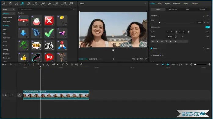The height and width of the screenshot is (119, 213).
Task: Click the delete trash icon
Action: [x=34, y=65]
